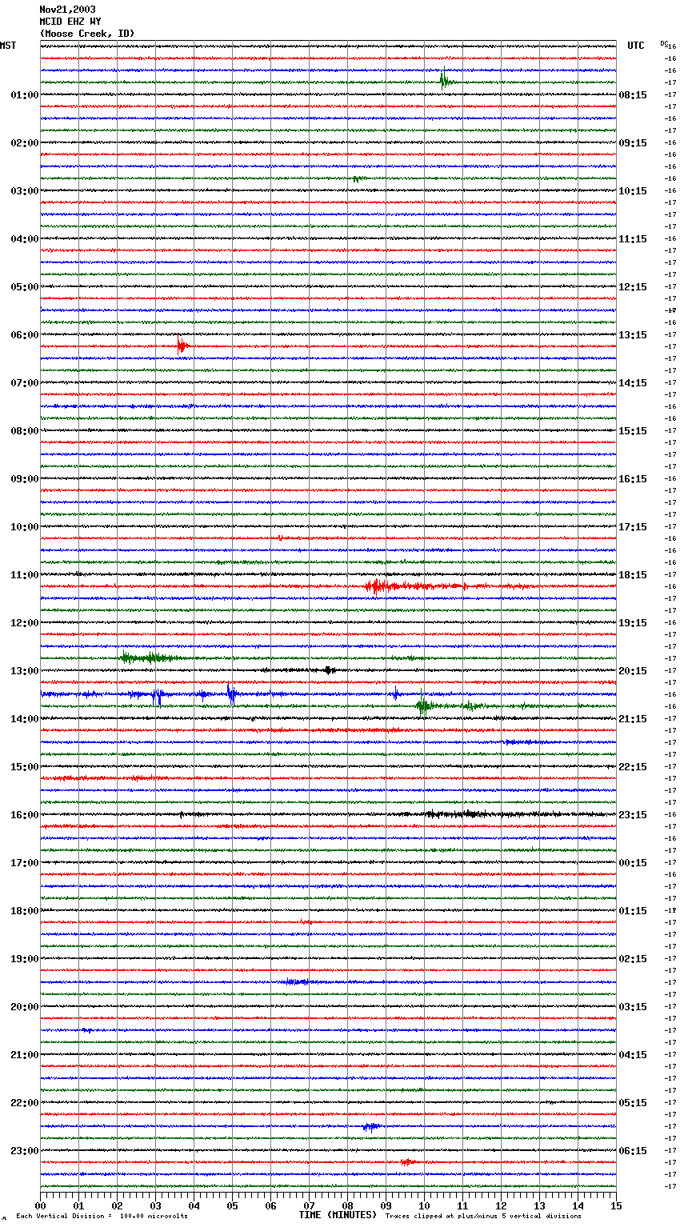Screen dimensions: 680x1227
Task: Click the 03 minute tick label
Action: click(x=156, y=1205)
